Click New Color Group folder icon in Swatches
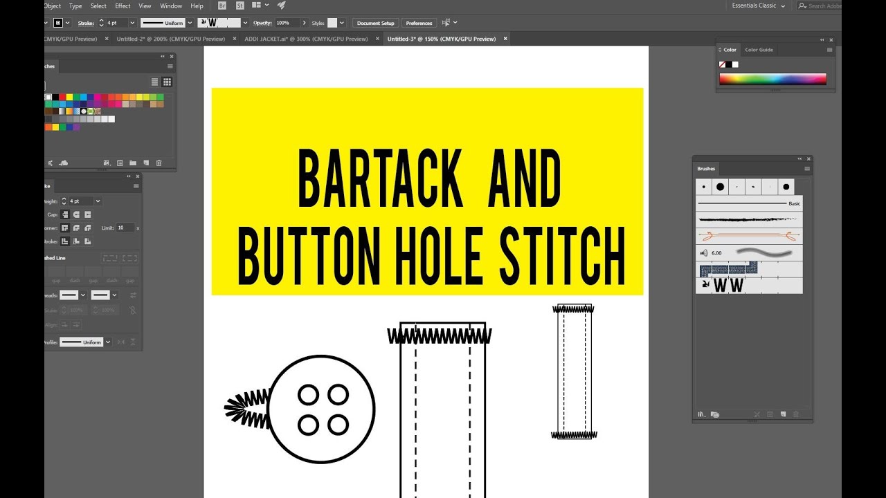Screen dimensions: 886x498 tap(132, 163)
